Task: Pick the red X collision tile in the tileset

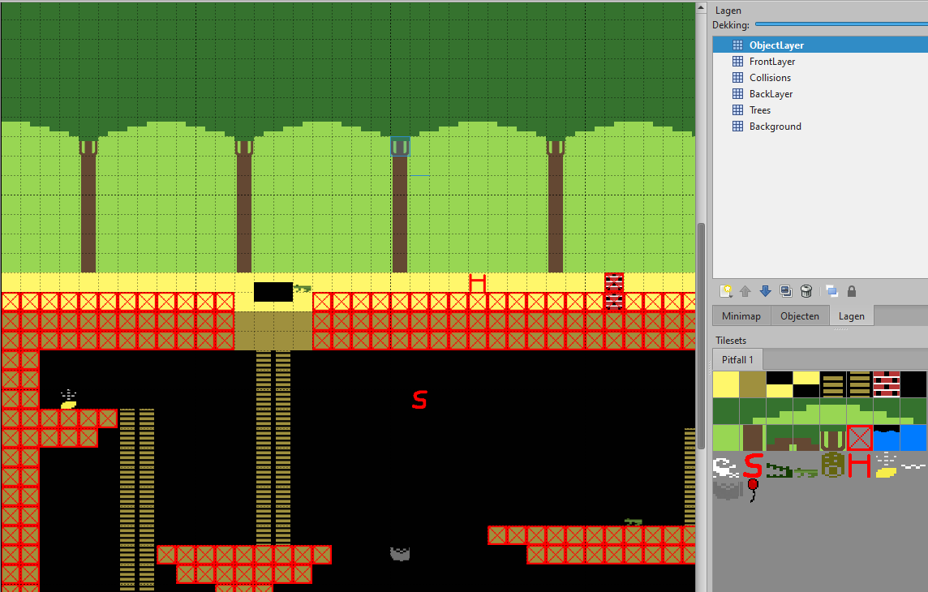Action: click(860, 438)
